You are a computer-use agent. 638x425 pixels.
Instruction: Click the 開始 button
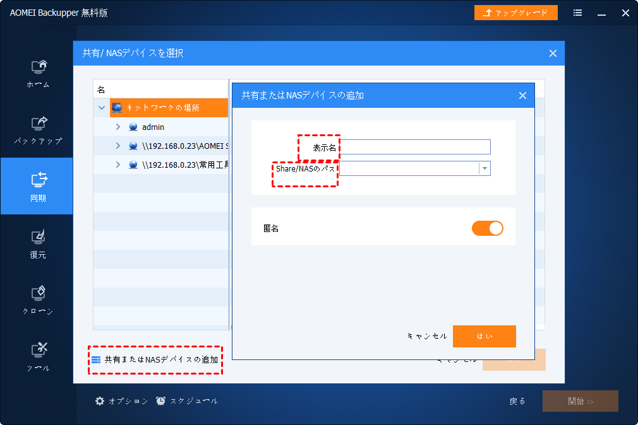[581, 401]
